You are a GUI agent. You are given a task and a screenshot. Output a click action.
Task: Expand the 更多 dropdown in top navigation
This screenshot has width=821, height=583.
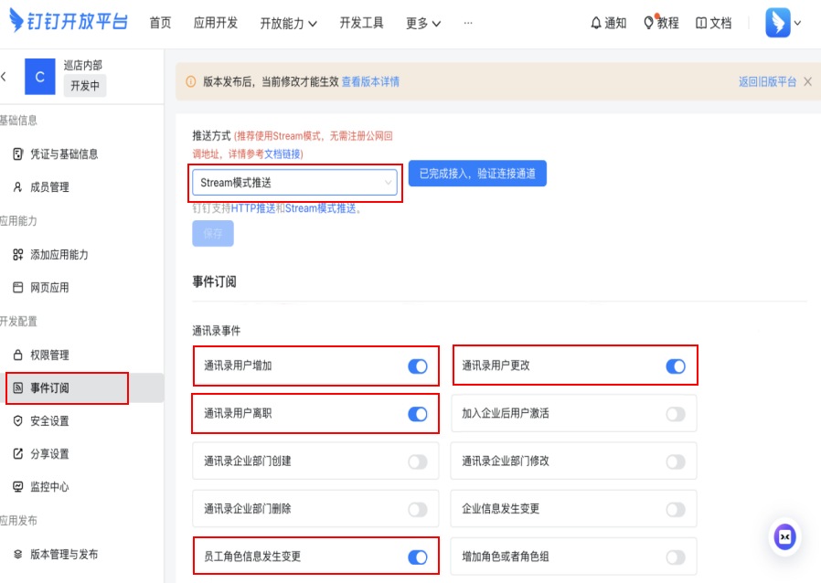tap(423, 24)
